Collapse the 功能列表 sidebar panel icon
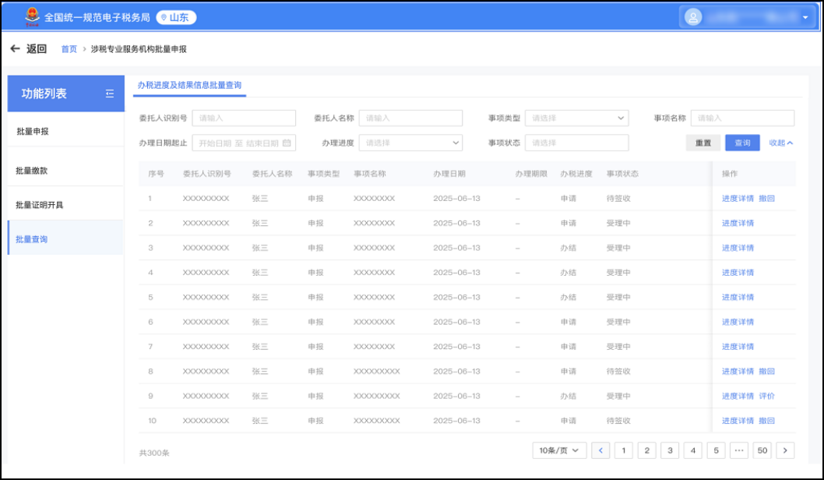Viewport: 824px width, 480px height. pos(109,93)
